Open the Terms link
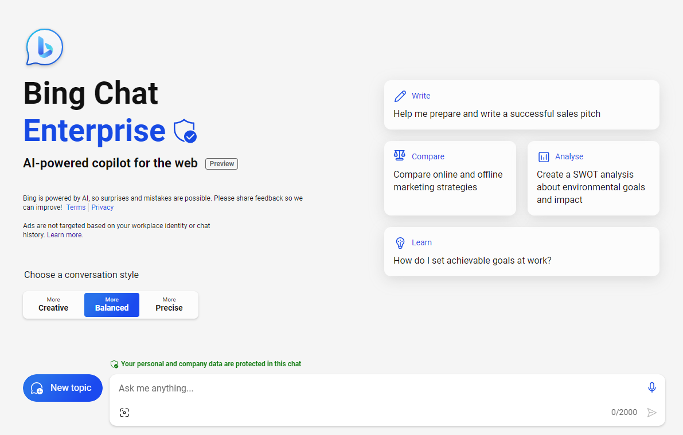 75,207
